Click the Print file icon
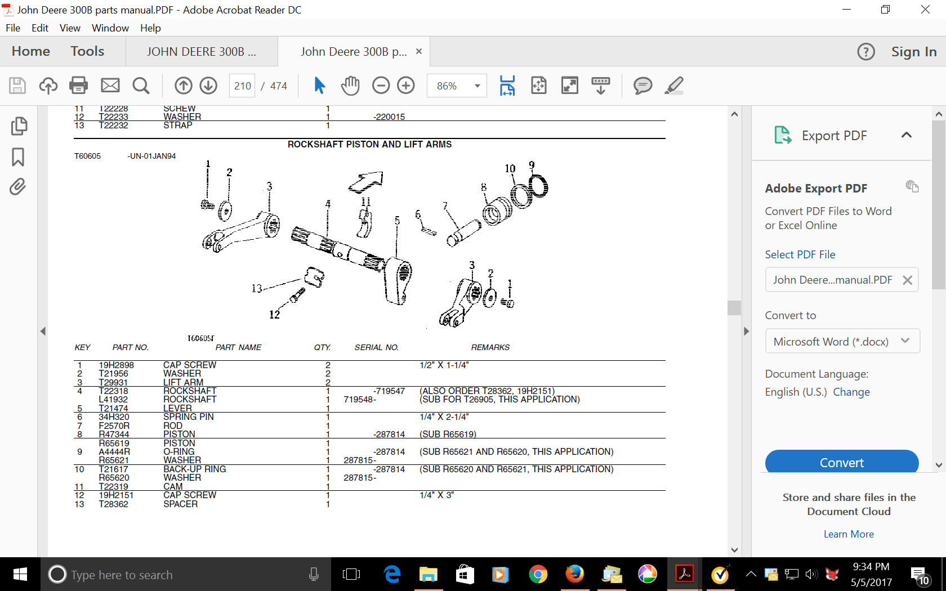This screenshot has height=591, width=946. coord(78,86)
